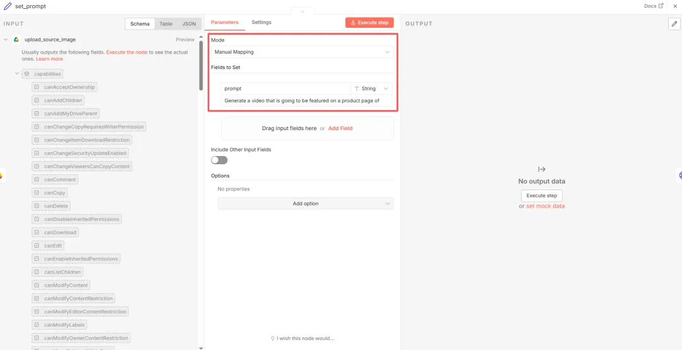
Task: Open the Add option dropdown
Action: point(306,203)
